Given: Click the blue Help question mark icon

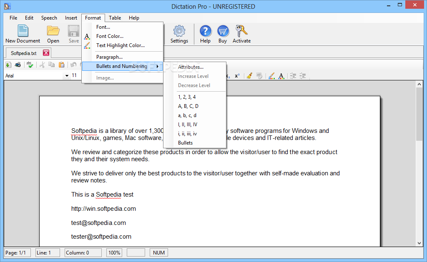Looking at the screenshot, I should (205, 31).
